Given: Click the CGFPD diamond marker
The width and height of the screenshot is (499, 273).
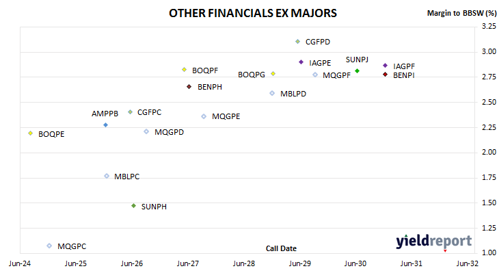Looking at the screenshot, I should [297, 42].
